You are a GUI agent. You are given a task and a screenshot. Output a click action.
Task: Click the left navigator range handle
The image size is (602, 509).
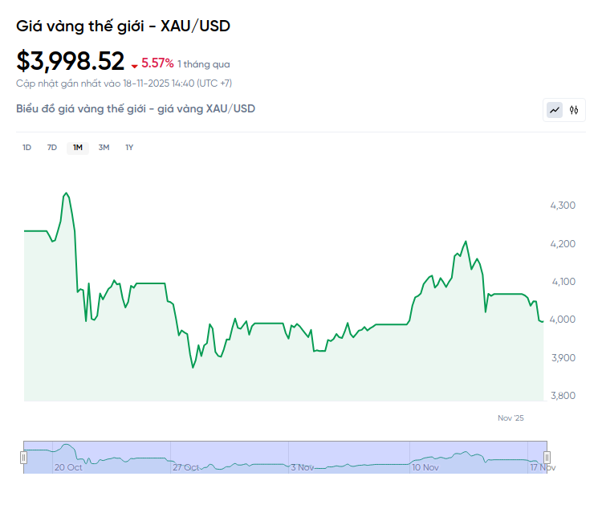[x=23, y=457]
